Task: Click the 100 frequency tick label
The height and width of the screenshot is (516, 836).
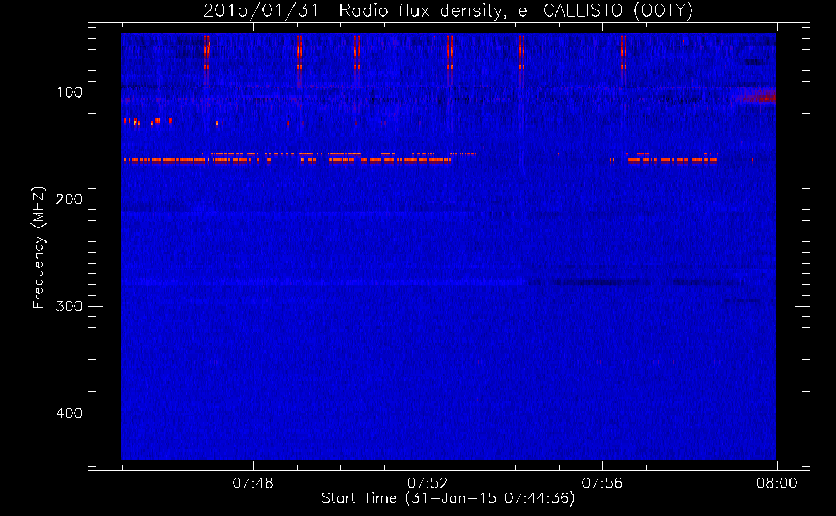Action: (70, 92)
